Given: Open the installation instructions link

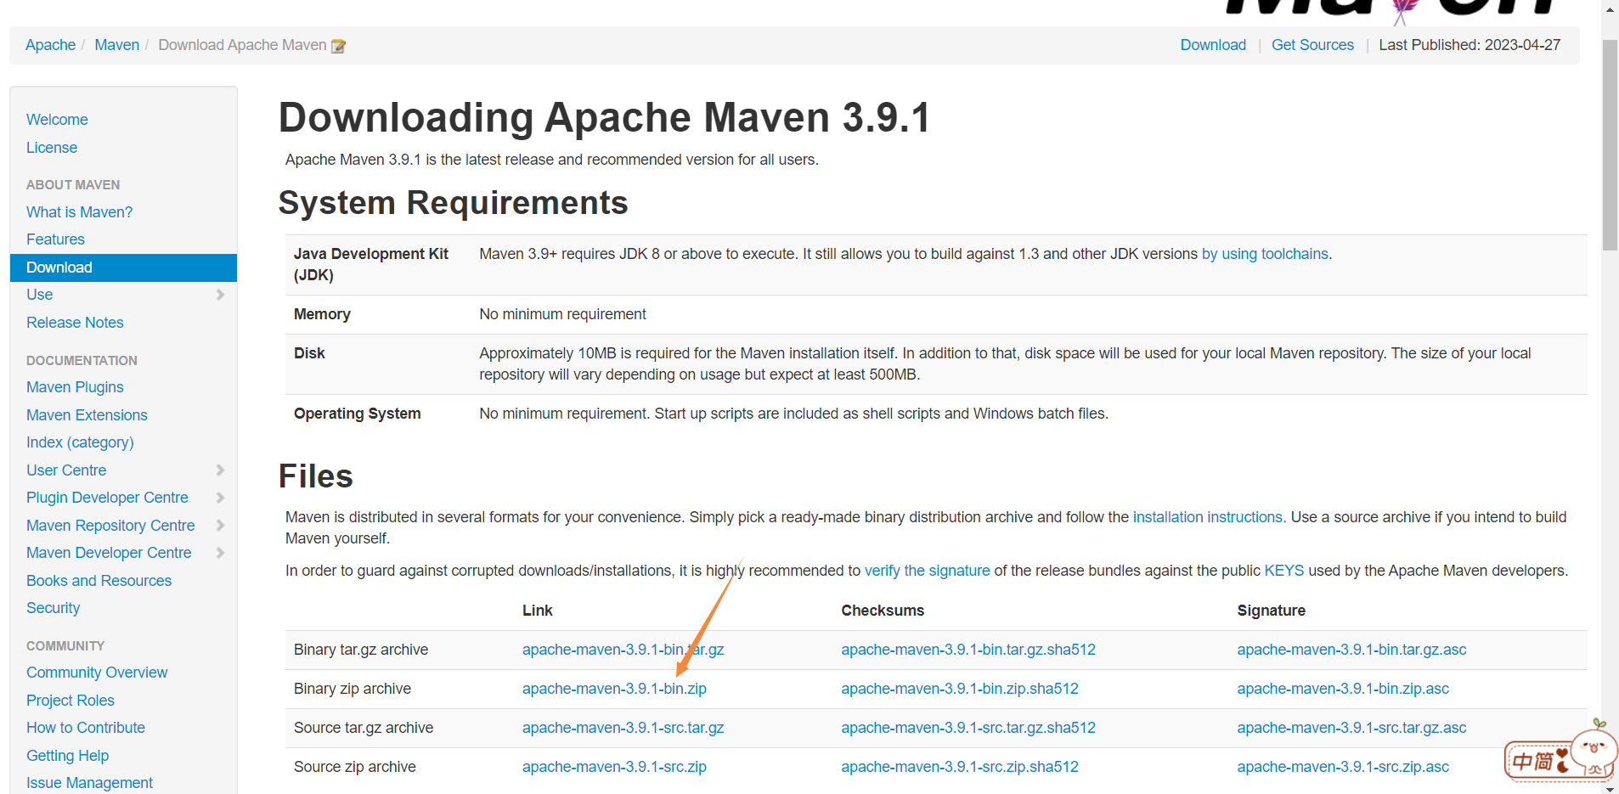Looking at the screenshot, I should point(1207,517).
